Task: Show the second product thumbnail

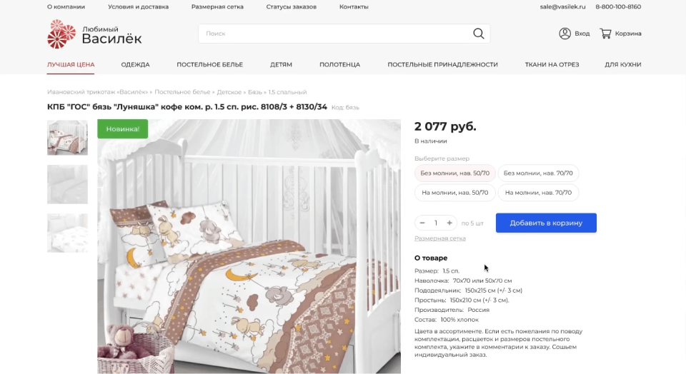Action: (67, 184)
